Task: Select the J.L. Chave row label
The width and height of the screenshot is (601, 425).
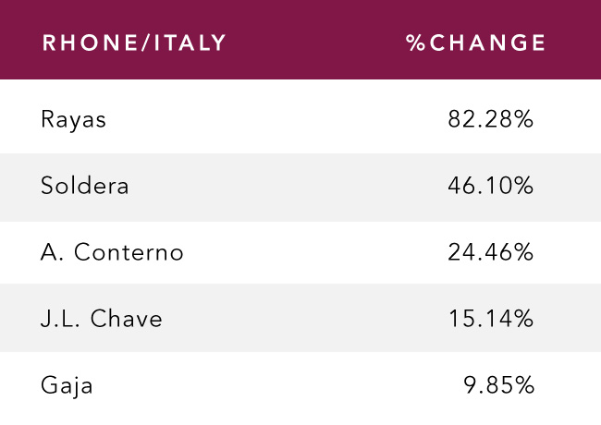Action: point(101,319)
